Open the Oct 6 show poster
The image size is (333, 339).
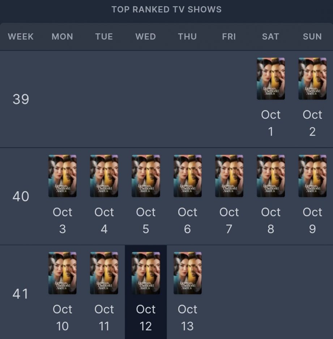coord(187,176)
